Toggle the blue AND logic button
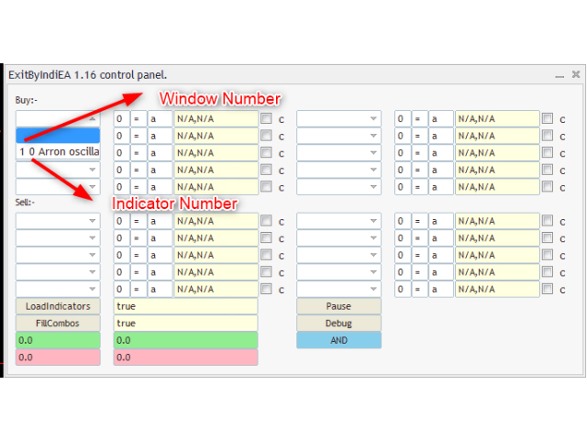The width and height of the screenshot is (587, 440). (338, 340)
